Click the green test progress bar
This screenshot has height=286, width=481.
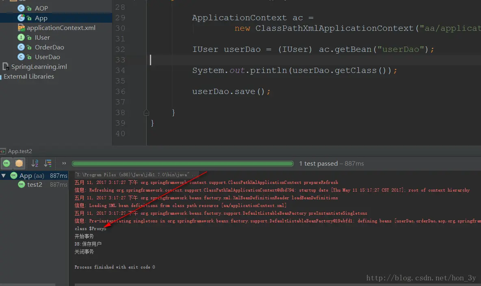pyautogui.click(x=182, y=164)
